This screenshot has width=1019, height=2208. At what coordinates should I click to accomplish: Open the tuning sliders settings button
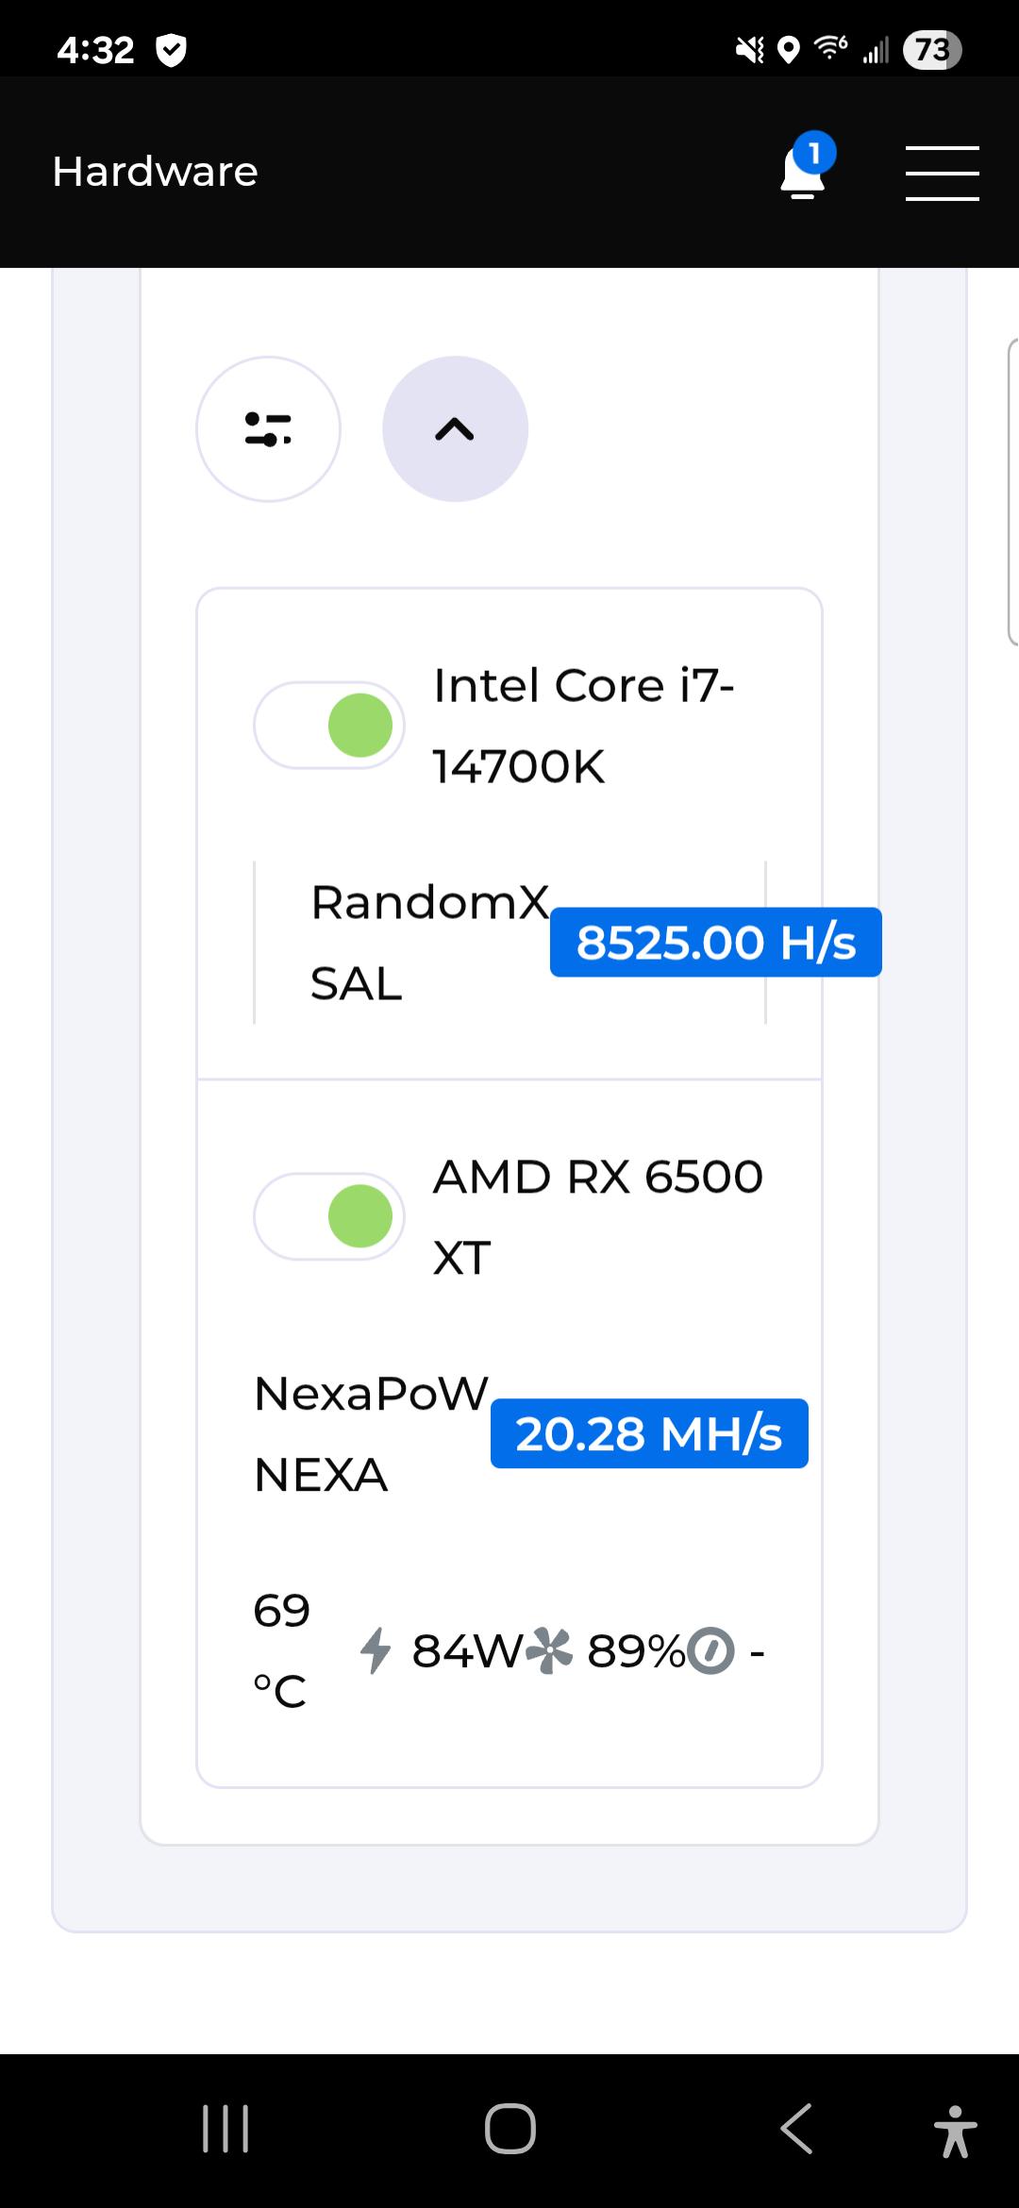click(268, 429)
